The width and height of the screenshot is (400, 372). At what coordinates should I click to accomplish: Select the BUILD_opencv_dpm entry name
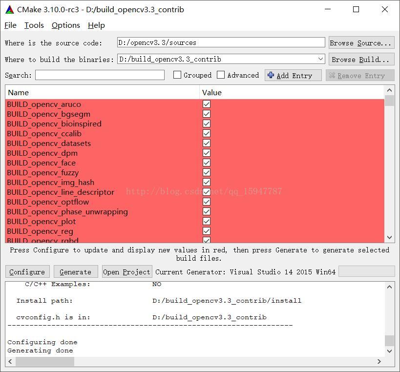pyautogui.click(x=42, y=153)
